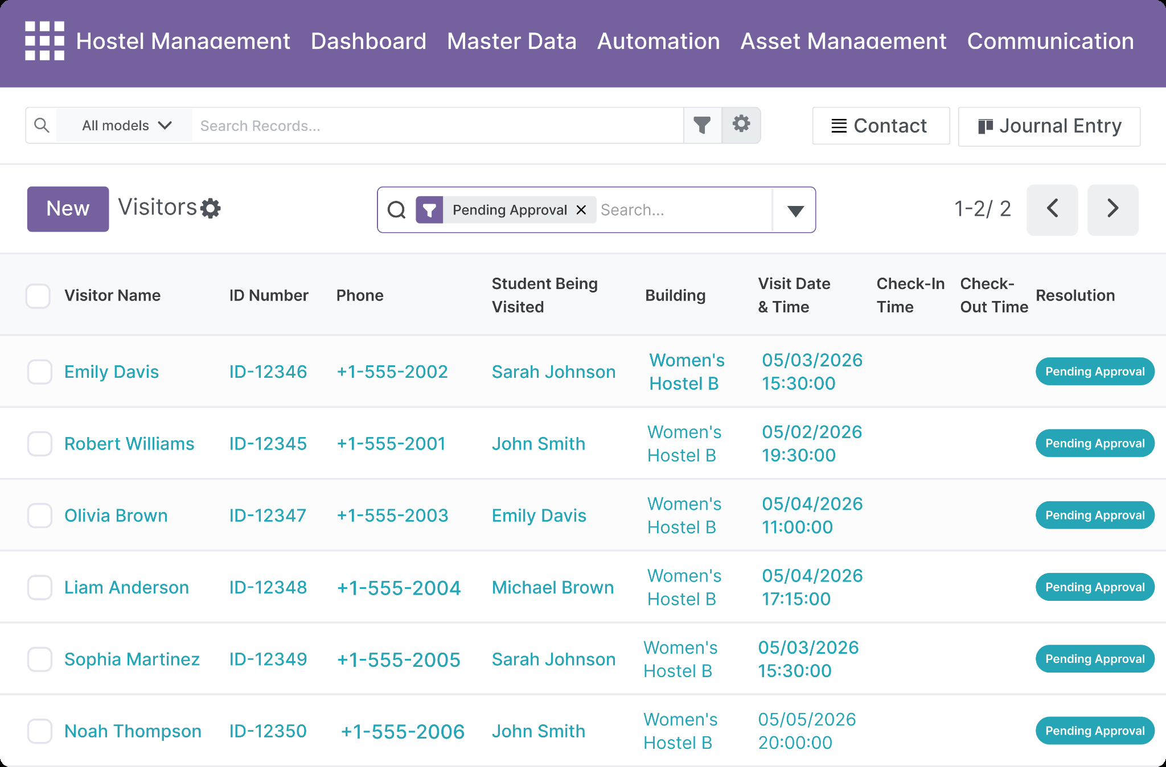Open the Dashboard menu
This screenshot has width=1166, height=767.
368,41
